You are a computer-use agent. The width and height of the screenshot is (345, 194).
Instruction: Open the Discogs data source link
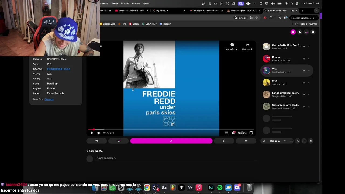pyautogui.click(x=49, y=99)
